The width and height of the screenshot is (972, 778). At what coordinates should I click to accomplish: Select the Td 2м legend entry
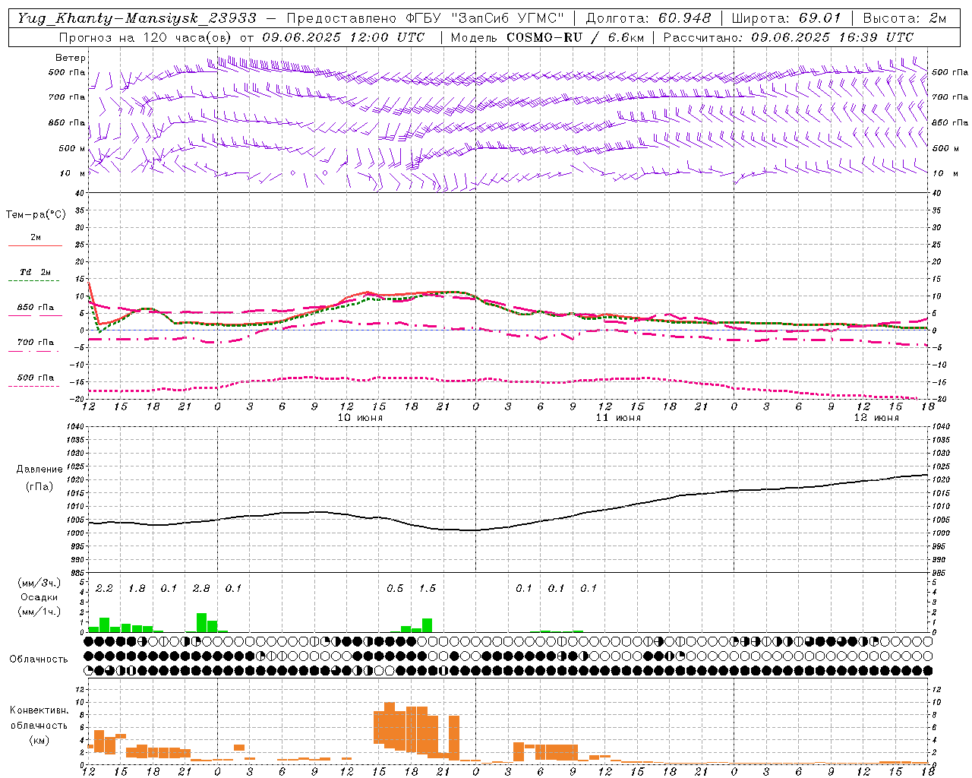pos(36,272)
